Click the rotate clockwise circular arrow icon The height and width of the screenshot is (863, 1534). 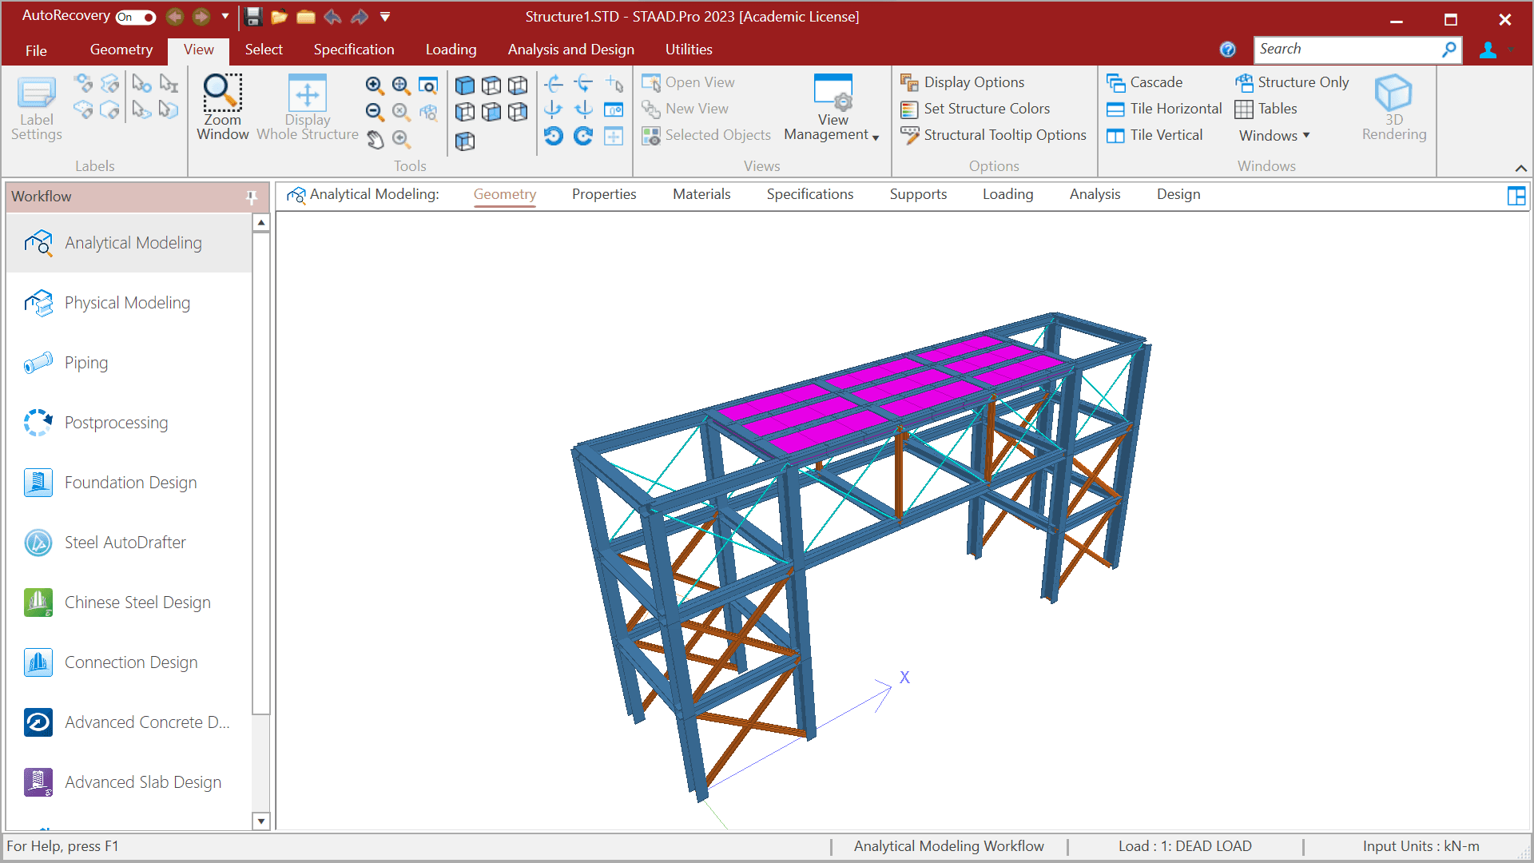(x=583, y=136)
